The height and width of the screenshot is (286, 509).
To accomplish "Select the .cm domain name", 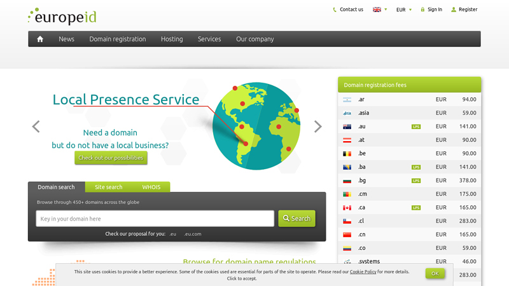I will [363, 194].
